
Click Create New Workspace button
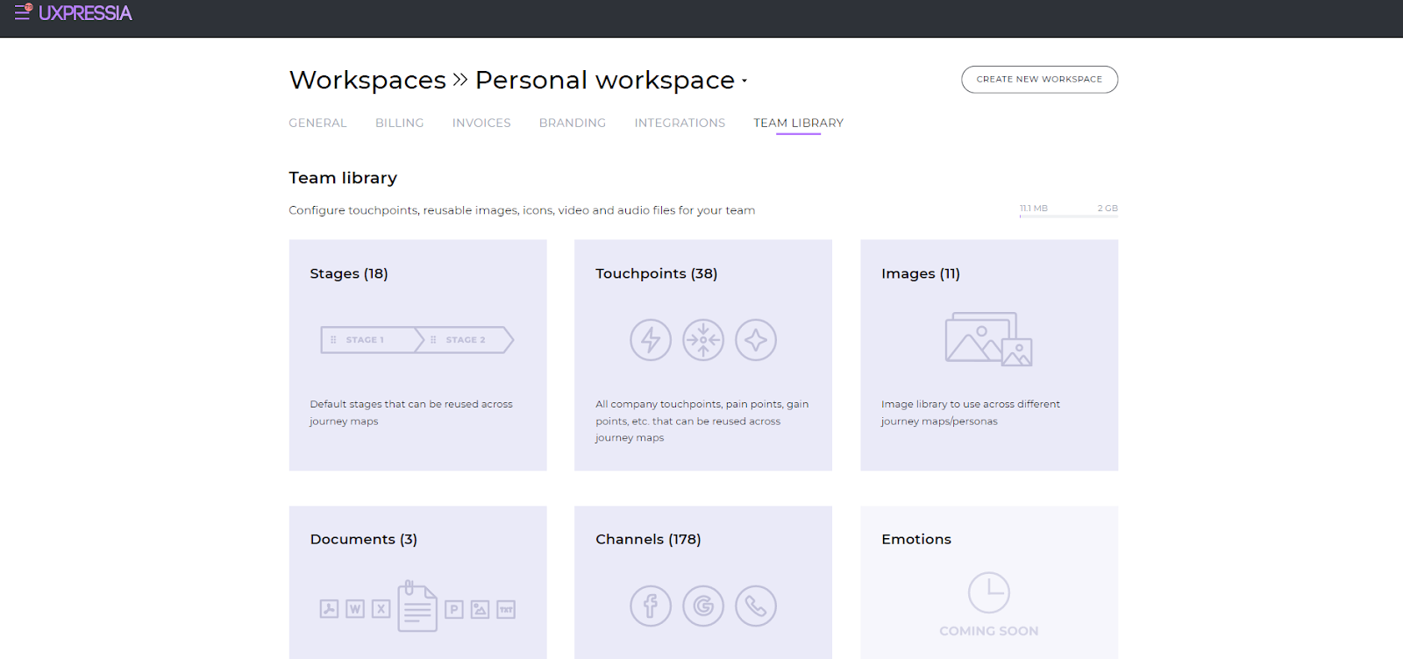1039,79
